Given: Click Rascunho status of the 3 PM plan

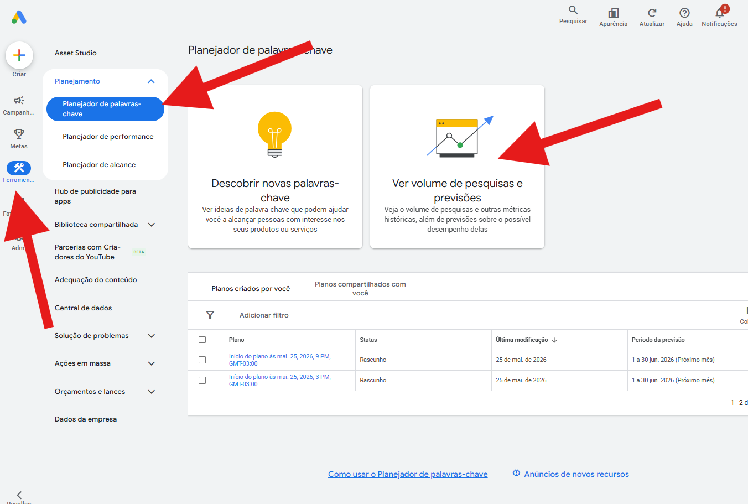Looking at the screenshot, I should coord(373,380).
